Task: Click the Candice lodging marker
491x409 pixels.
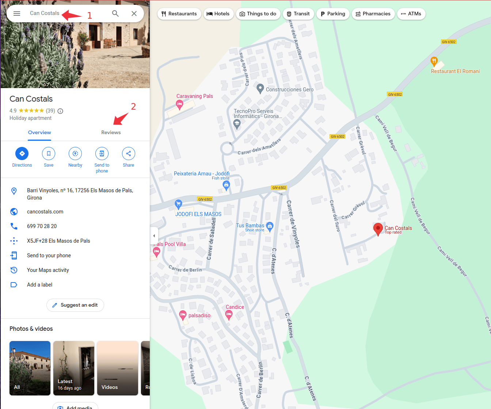Action: [x=229, y=315]
